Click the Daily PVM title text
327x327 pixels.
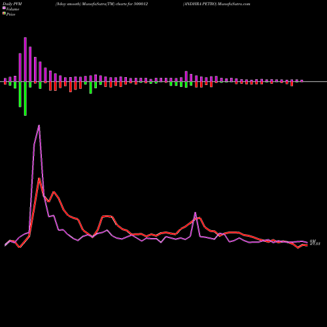12,4
